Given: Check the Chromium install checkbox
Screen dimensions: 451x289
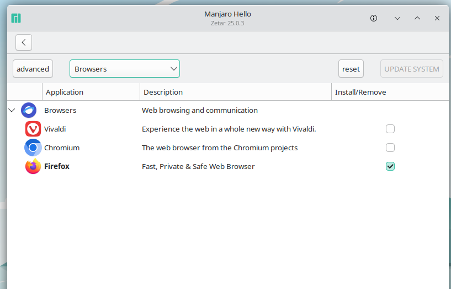Looking at the screenshot, I should tap(390, 148).
